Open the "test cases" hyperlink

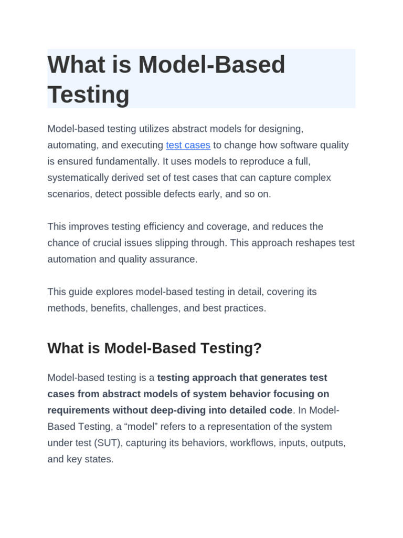coord(188,145)
